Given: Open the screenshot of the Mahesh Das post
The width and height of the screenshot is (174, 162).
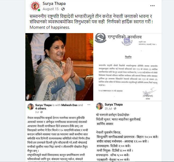Looking at the screenshot, I should tap(59, 131).
